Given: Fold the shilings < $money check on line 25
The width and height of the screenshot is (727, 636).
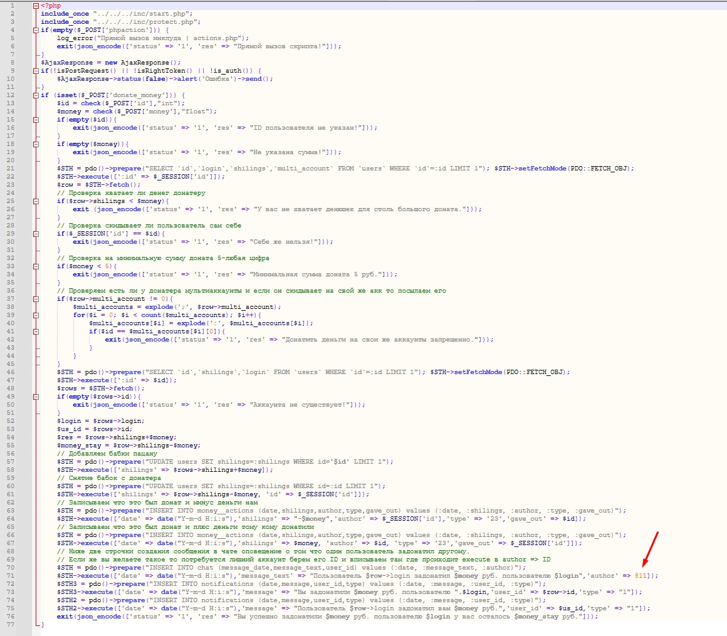Looking at the screenshot, I should [x=36, y=201].
